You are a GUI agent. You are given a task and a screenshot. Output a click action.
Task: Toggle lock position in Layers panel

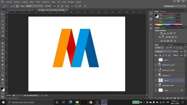(x=166, y=55)
